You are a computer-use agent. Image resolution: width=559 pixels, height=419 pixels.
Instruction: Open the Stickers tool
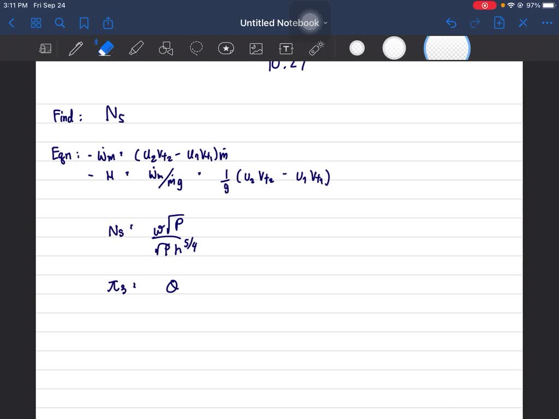coord(226,48)
